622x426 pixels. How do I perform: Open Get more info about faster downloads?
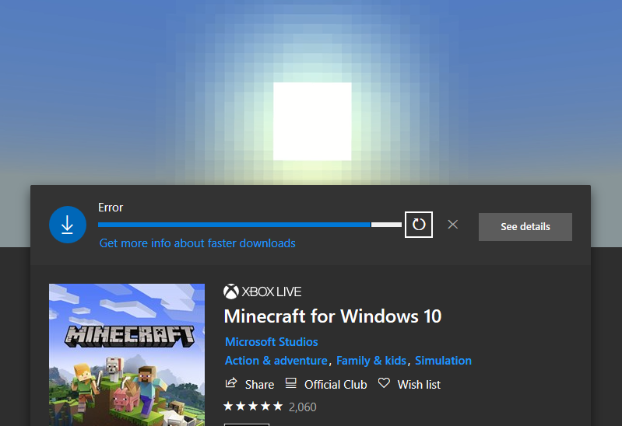click(x=197, y=243)
